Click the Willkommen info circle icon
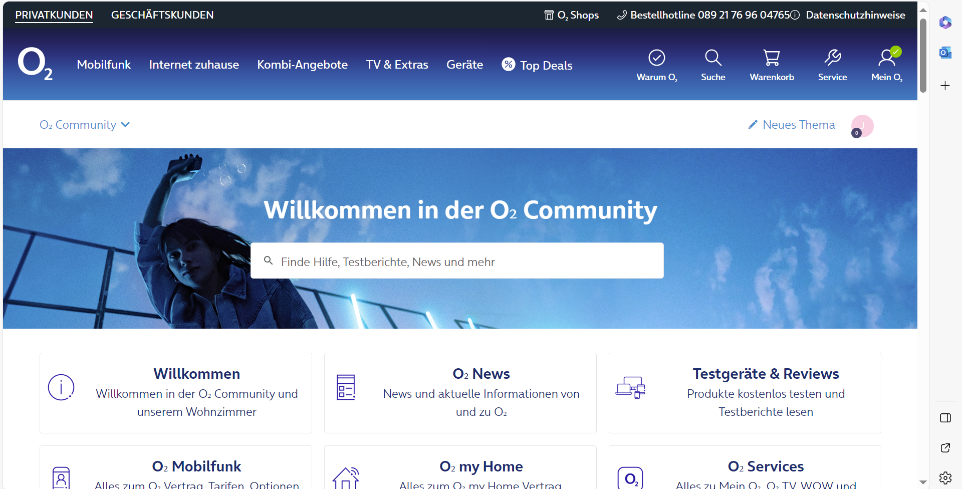This screenshot has width=962, height=489. click(61, 387)
